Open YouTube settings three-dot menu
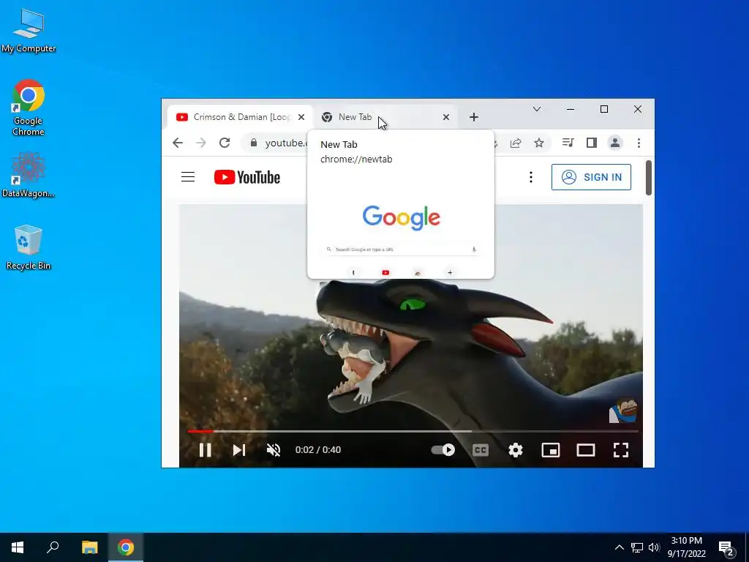The image size is (749, 562). coord(531,177)
